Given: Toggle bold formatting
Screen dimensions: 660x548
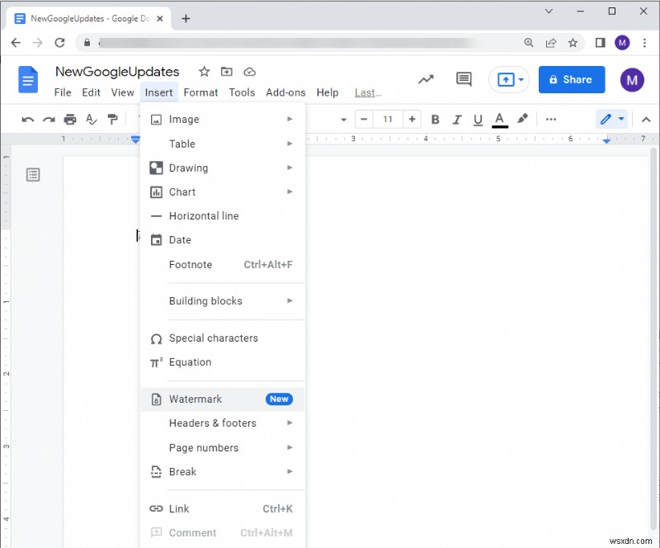Looking at the screenshot, I should click(x=435, y=119).
